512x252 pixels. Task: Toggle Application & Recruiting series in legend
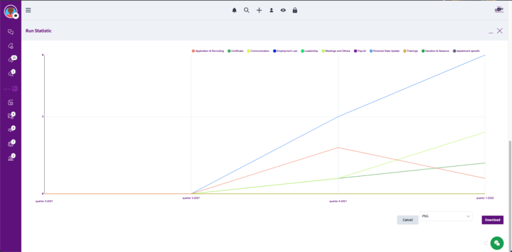208,51
